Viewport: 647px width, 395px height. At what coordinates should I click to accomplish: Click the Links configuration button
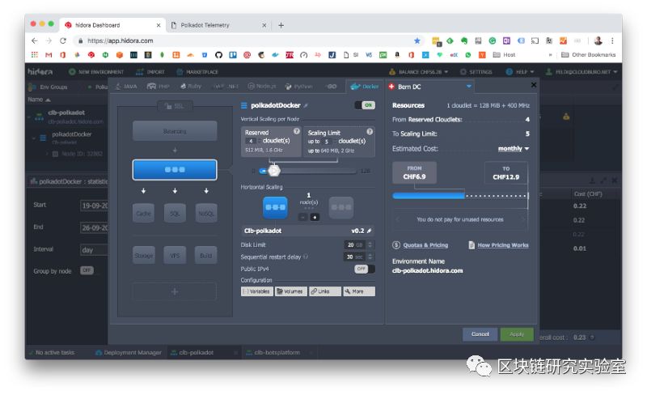pyautogui.click(x=325, y=291)
